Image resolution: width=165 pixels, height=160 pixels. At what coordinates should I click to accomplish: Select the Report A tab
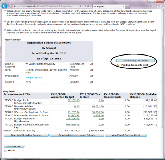109,6
